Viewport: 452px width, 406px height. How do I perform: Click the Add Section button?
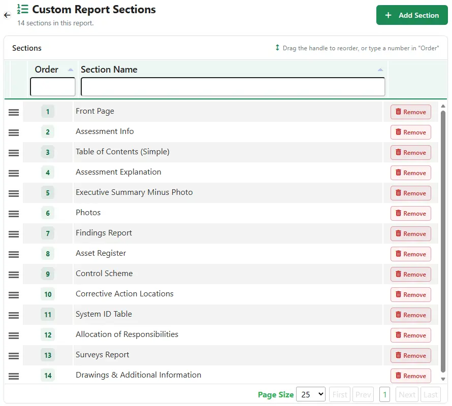click(x=412, y=15)
